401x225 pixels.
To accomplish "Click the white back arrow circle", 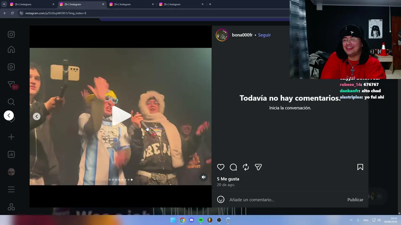I will coord(9,116).
